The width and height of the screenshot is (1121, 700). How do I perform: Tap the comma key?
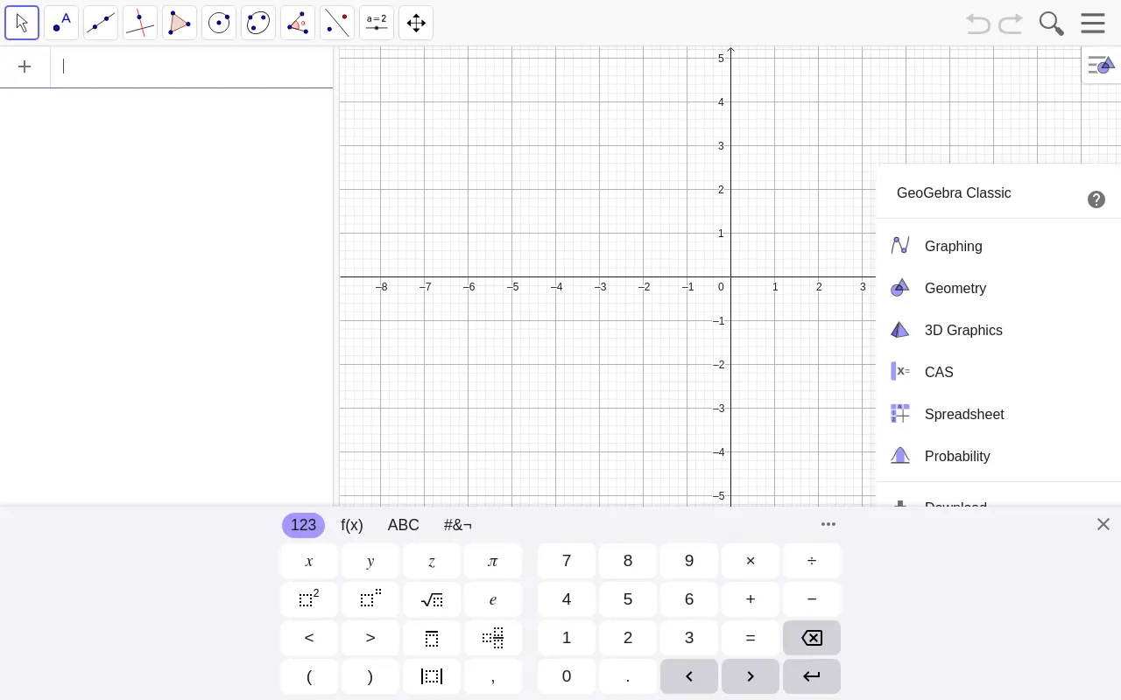pos(493,676)
